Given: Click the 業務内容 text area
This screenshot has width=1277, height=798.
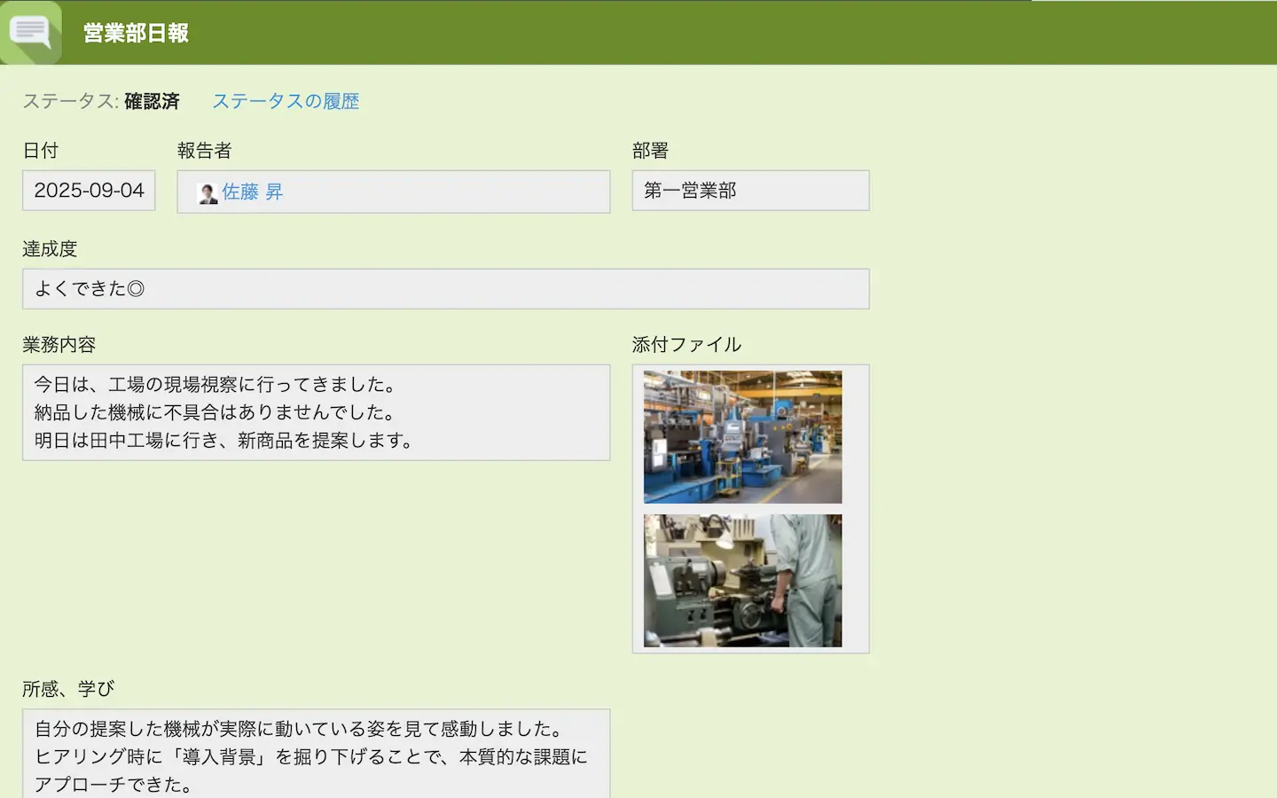Looking at the screenshot, I should (x=316, y=412).
